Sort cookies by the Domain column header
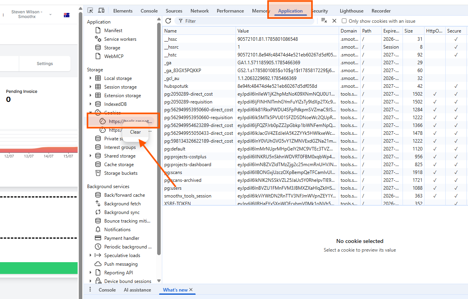The image size is (468, 299). pos(349,31)
